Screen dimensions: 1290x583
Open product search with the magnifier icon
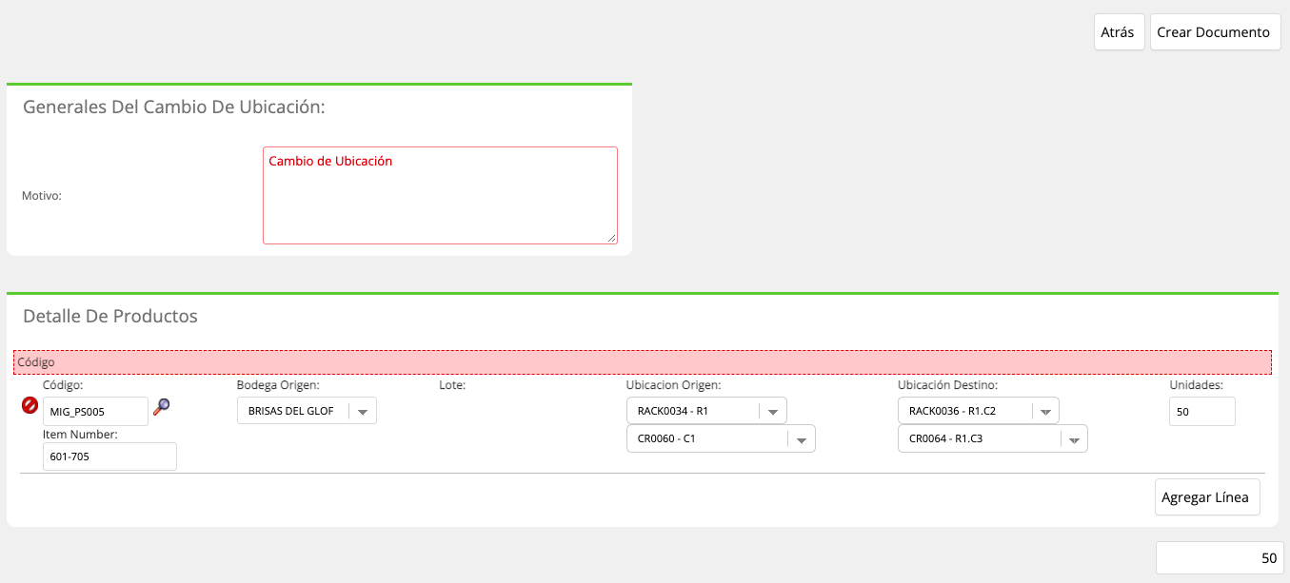click(162, 407)
